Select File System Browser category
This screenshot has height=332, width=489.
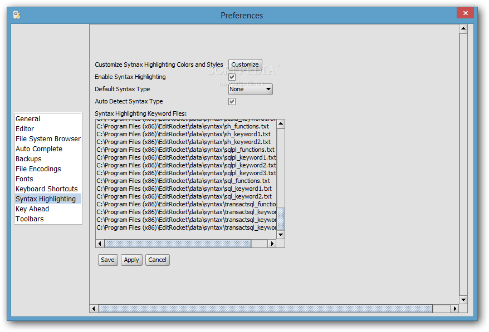(x=48, y=138)
